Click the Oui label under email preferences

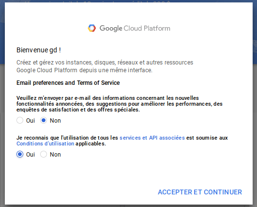[30, 121]
